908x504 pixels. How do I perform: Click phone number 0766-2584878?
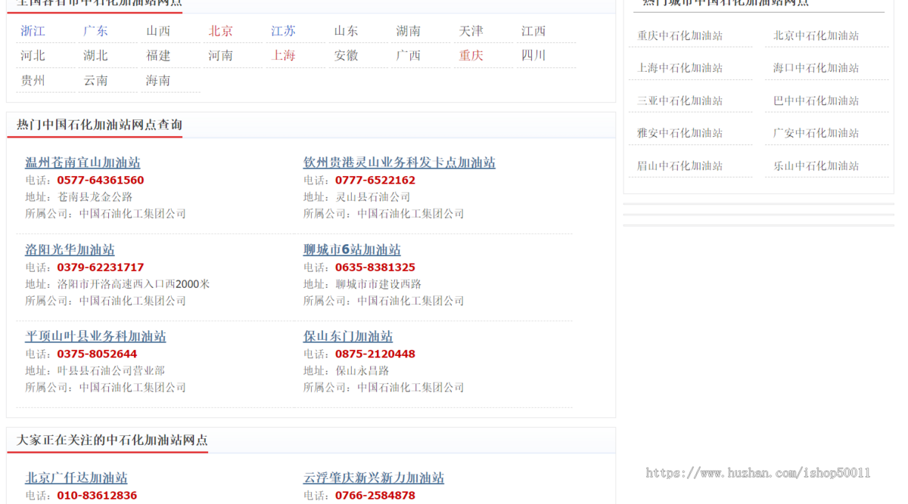375,496
